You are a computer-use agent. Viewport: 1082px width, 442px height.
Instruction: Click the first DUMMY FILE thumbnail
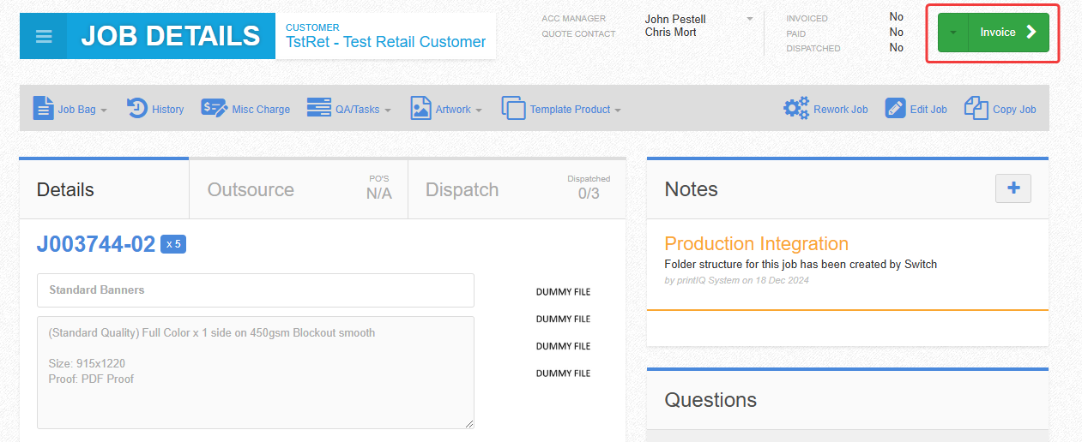coord(563,292)
